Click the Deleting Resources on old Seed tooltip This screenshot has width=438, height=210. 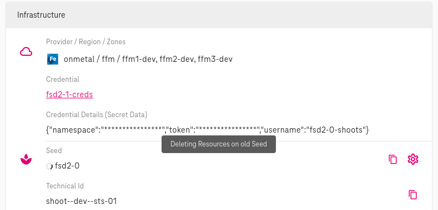[219, 144]
